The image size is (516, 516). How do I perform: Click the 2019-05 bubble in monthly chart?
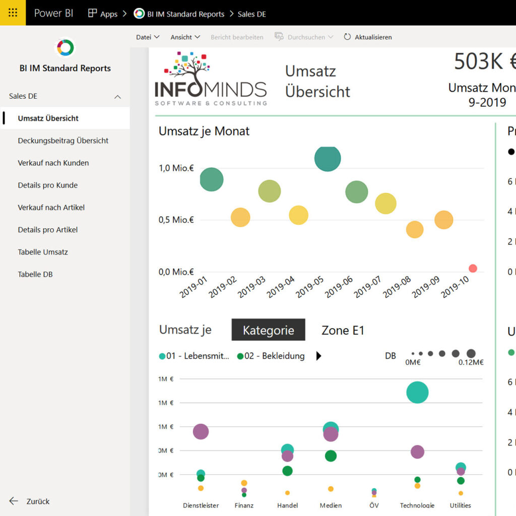point(328,158)
